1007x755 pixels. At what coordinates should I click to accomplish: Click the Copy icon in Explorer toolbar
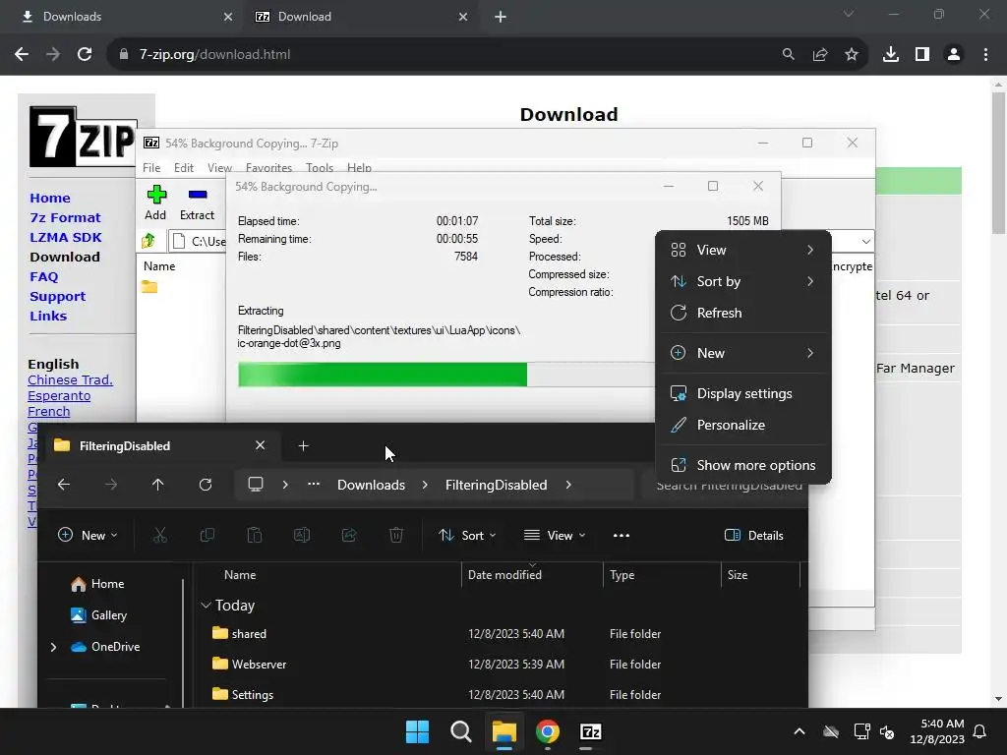207,535
